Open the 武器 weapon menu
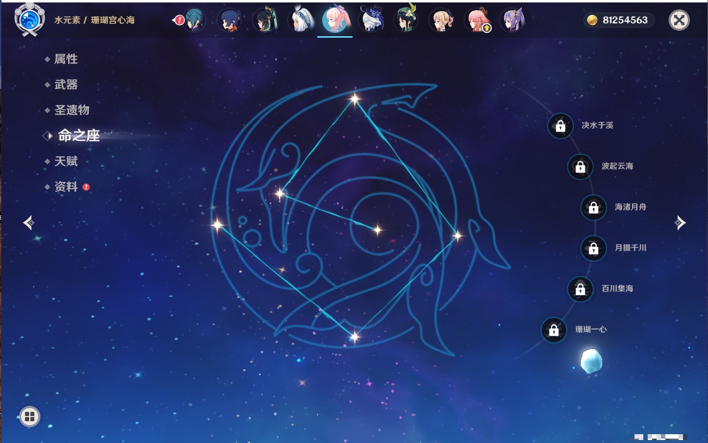 click(66, 85)
